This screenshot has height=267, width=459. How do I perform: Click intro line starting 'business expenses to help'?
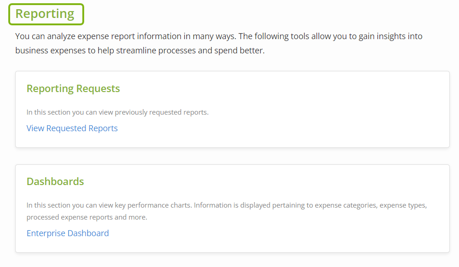(140, 51)
